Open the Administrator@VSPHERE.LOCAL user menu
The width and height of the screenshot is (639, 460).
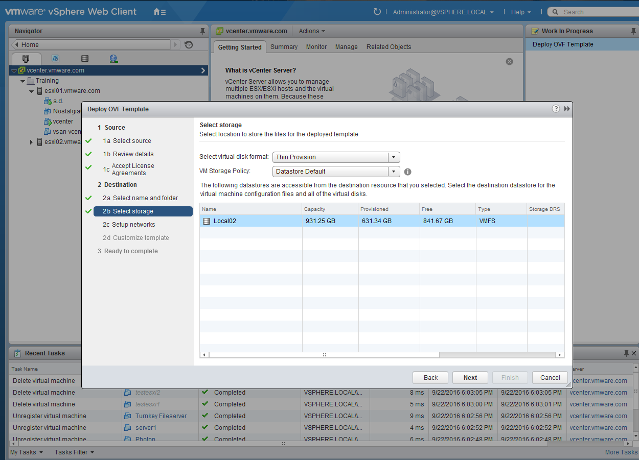pos(443,12)
